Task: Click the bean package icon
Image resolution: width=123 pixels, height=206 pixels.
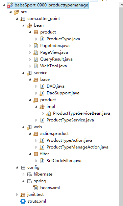Action: (x=29, y=25)
